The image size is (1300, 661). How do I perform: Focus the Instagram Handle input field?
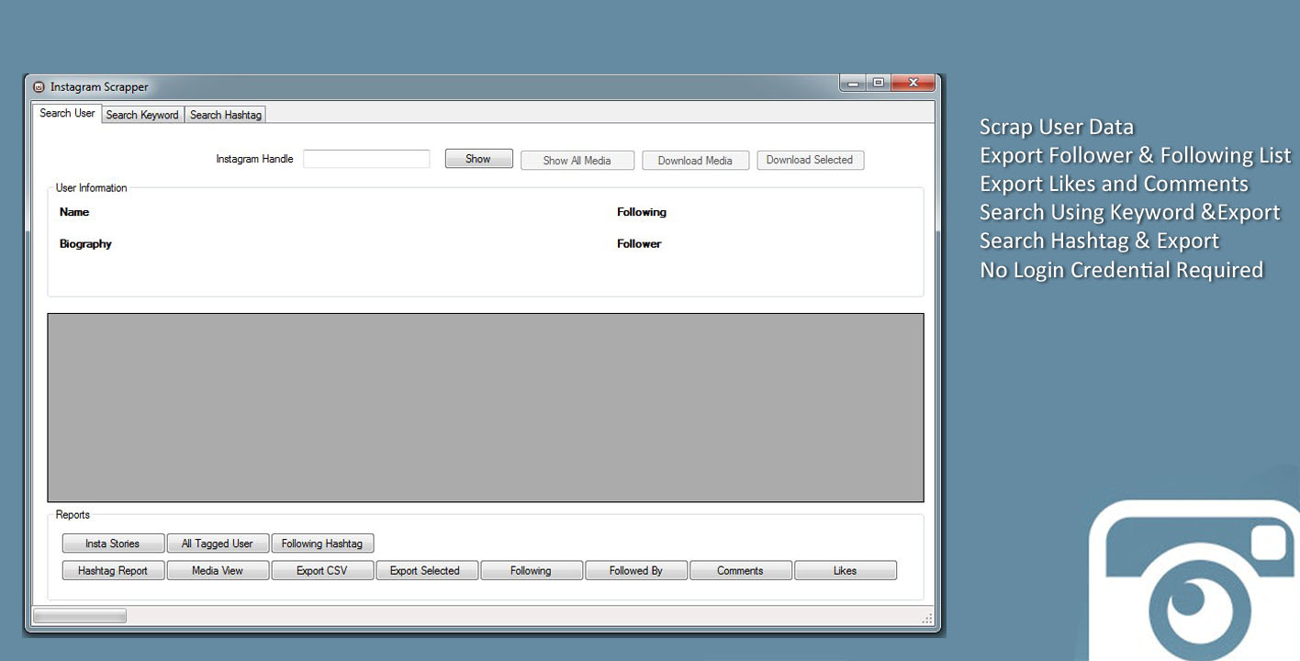tap(366, 159)
